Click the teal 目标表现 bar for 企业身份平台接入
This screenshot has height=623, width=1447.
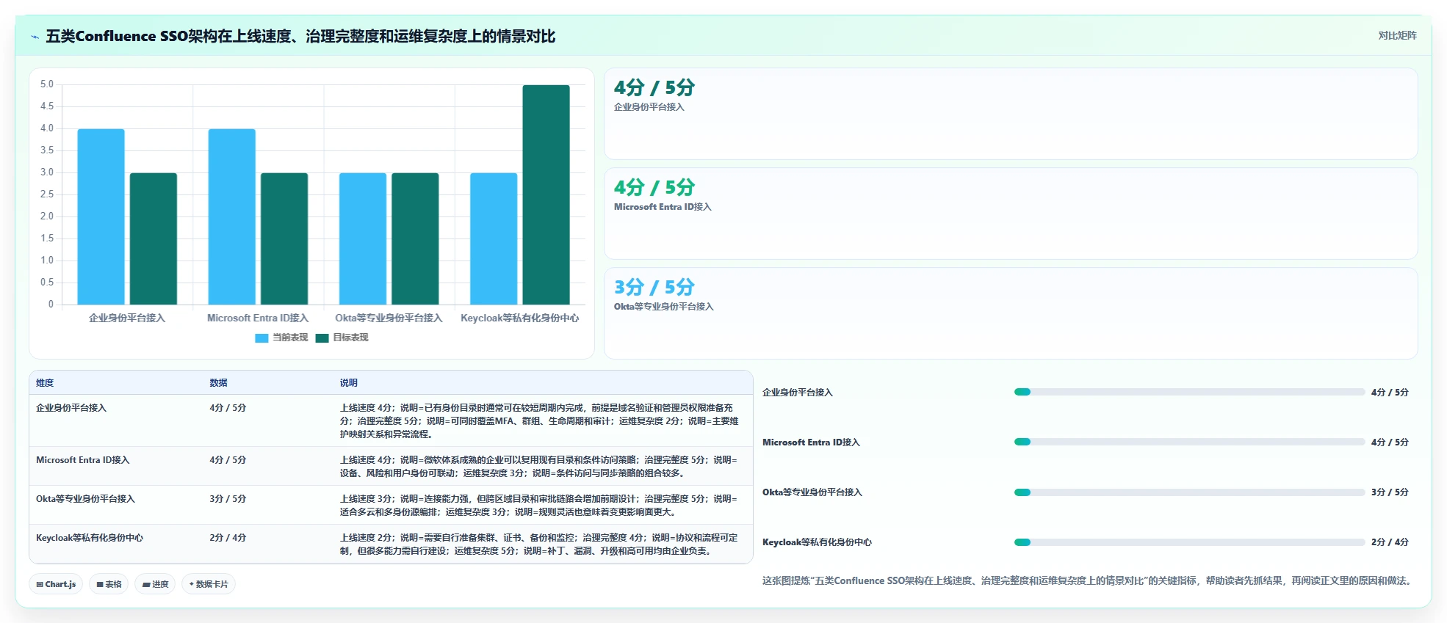click(154, 238)
